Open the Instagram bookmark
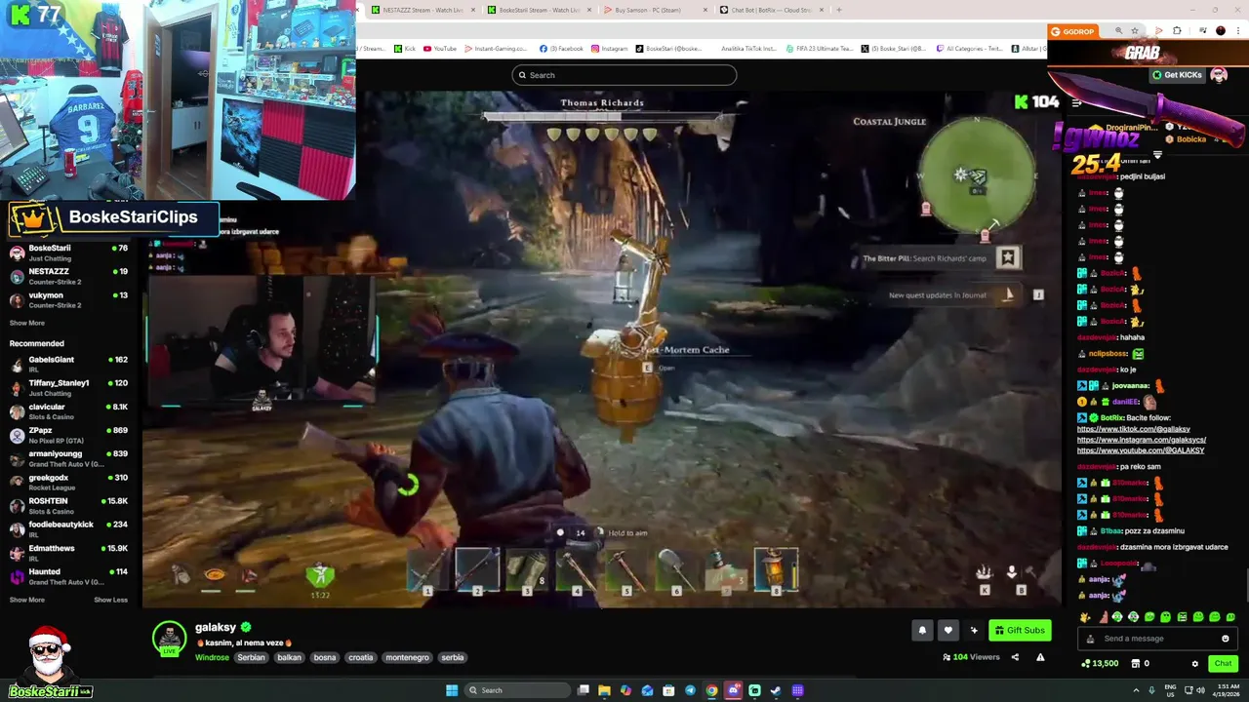Image resolution: width=1249 pixels, height=702 pixels. click(x=610, y=49)
